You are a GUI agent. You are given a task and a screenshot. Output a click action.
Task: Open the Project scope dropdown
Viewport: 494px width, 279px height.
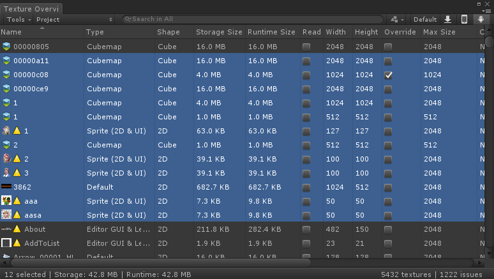[74, 19]
